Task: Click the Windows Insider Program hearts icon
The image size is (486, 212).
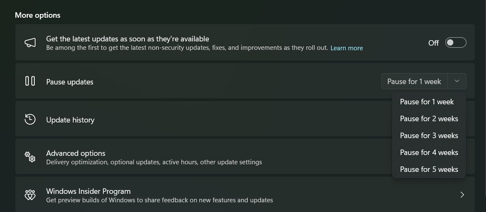Action: (x=30, y=195)
